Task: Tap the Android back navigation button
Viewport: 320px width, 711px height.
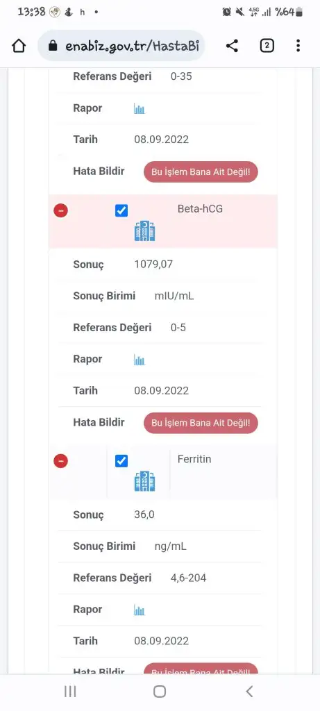Action: click(x=249, y=691)
